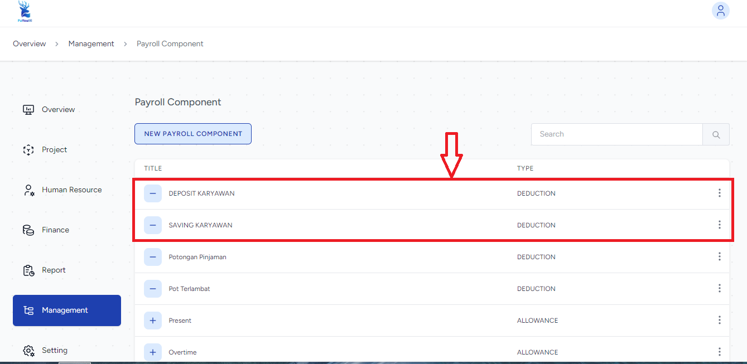The image size is (747, 364).
Task: Open three-dot menu for Potongan Pinjaman row
Action: pos(719,256)
